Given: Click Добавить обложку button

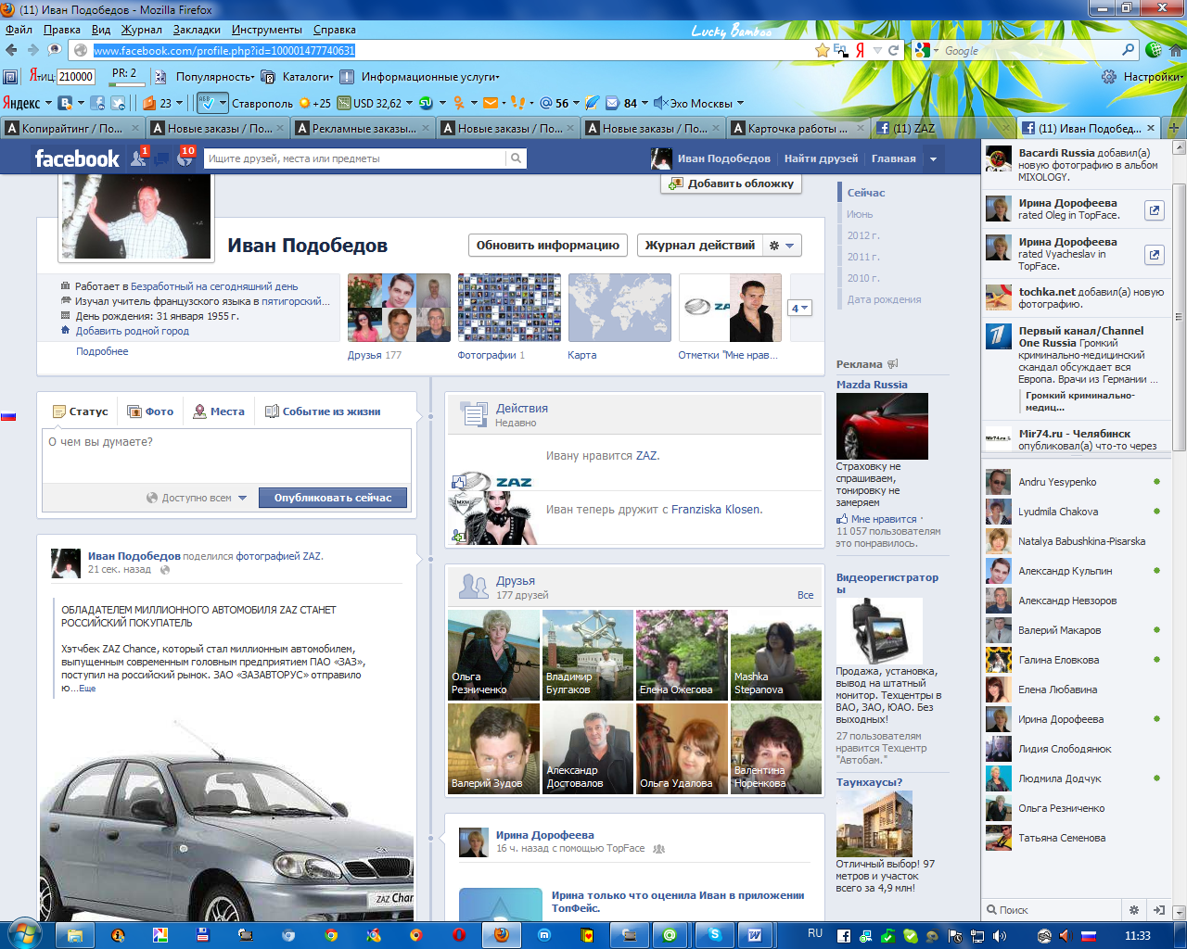Looking at the screenshot, I should 731,183.
